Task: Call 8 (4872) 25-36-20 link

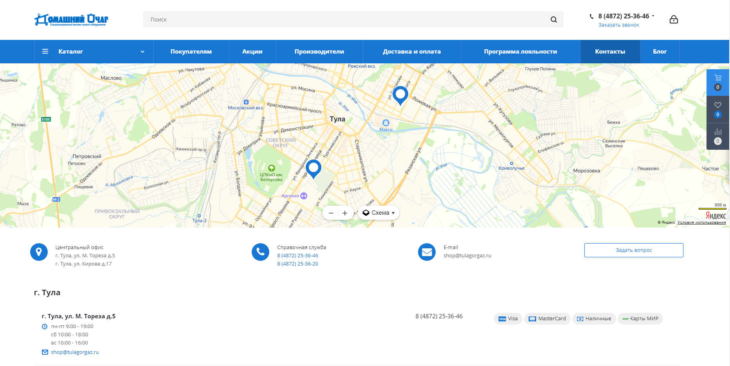Action: (297, 264)
